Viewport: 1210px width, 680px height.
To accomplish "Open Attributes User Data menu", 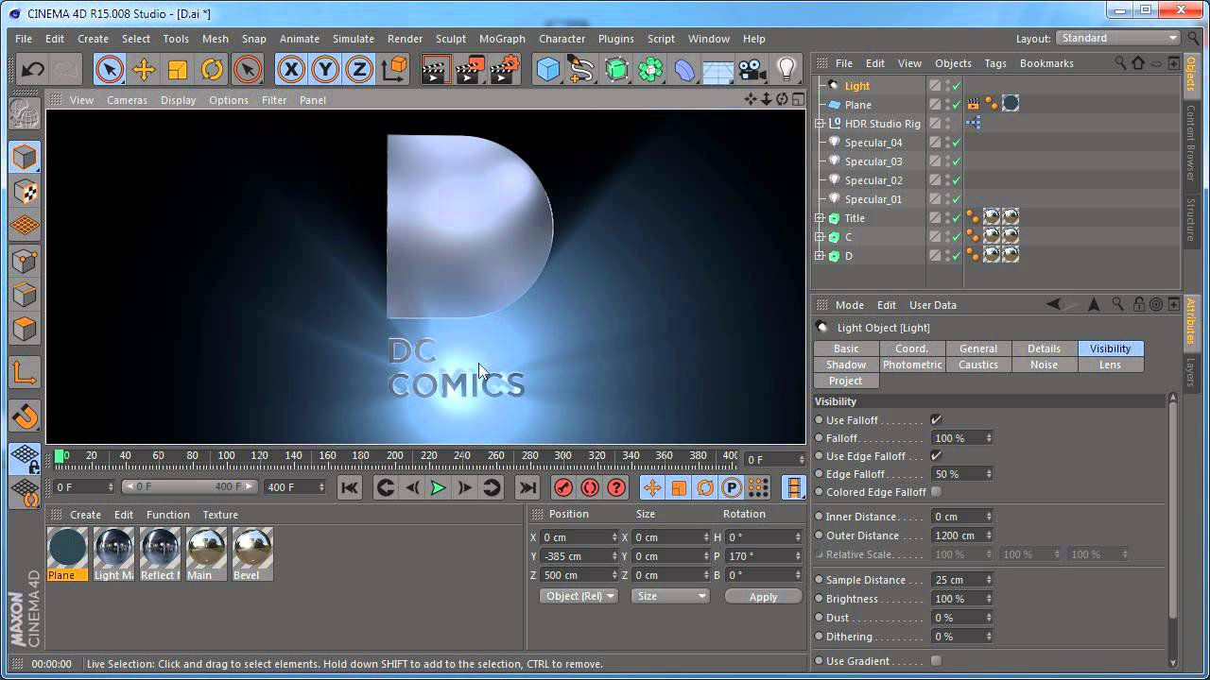I will pos(933,305).
